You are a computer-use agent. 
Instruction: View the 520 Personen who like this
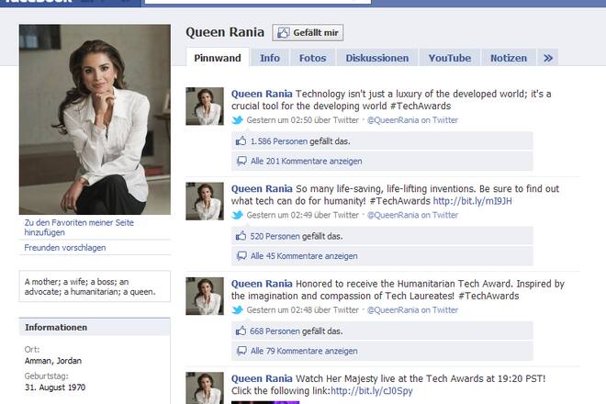tap(275, 236)
